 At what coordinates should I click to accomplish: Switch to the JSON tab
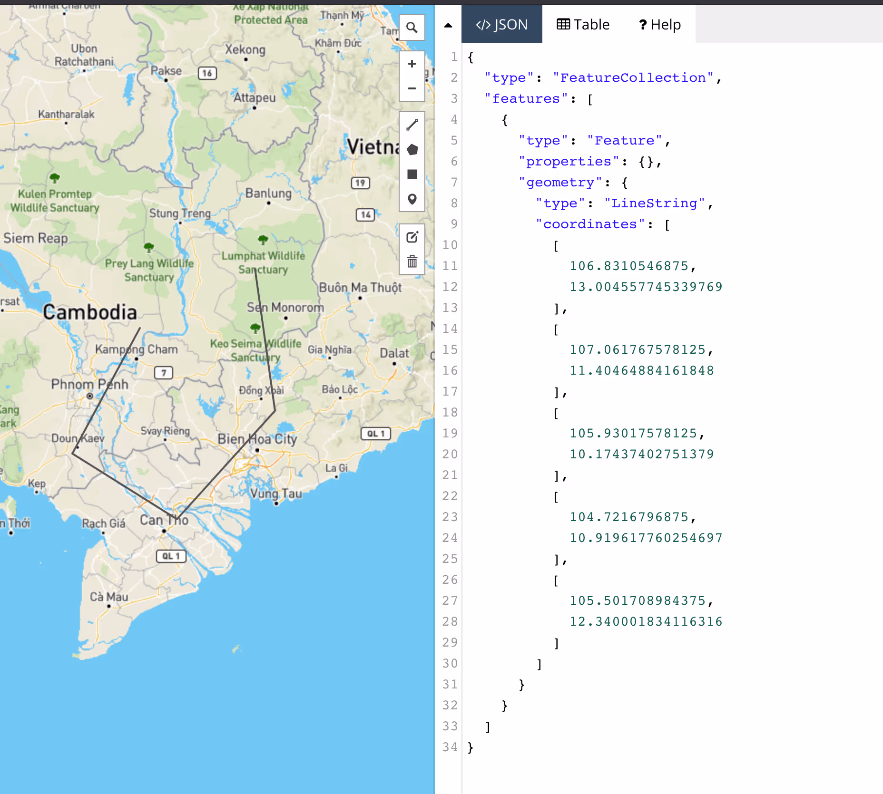coord(502,24)
